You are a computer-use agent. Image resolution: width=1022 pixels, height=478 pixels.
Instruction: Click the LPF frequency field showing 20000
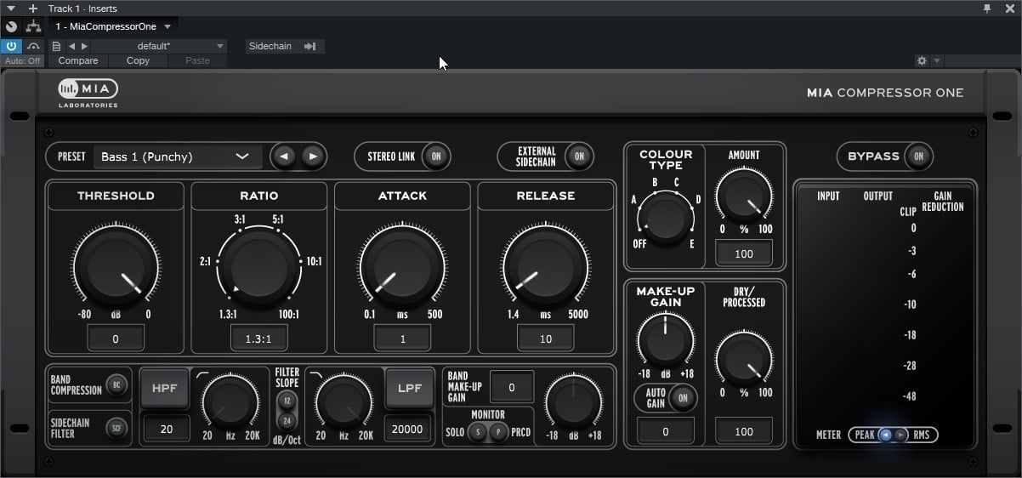[x=407, y=429]
